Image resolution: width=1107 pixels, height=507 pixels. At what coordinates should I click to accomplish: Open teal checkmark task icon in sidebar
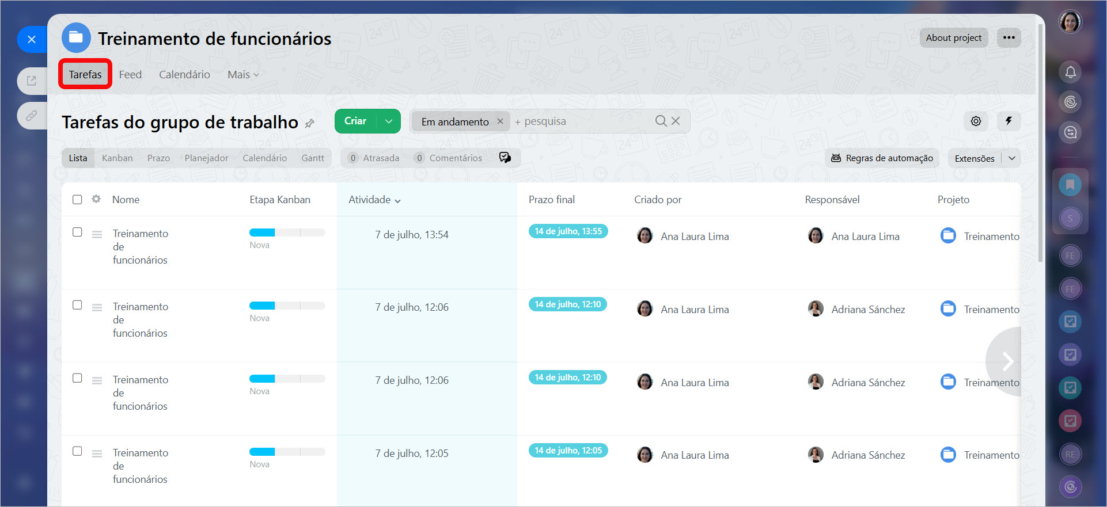click(1070, 387)
